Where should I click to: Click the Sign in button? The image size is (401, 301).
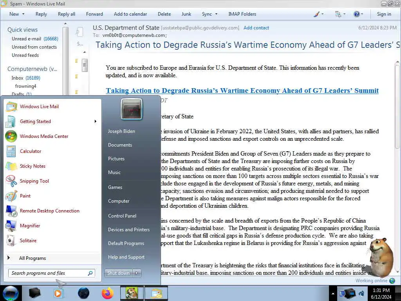click(x=384, y=14)
